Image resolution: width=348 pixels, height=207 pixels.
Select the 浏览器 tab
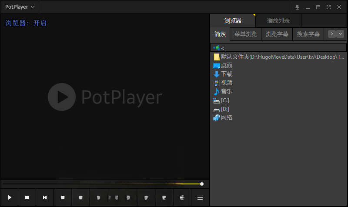click(233, 20)
